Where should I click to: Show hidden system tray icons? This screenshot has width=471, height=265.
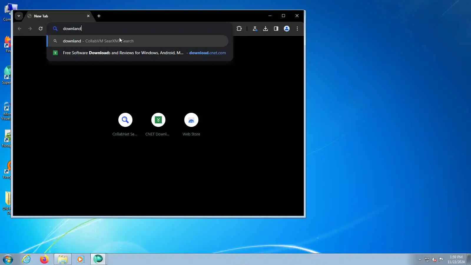420,259
